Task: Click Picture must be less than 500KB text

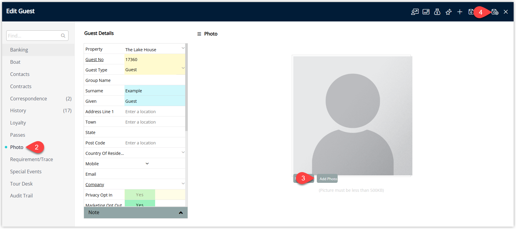Action: coord(351,190)
